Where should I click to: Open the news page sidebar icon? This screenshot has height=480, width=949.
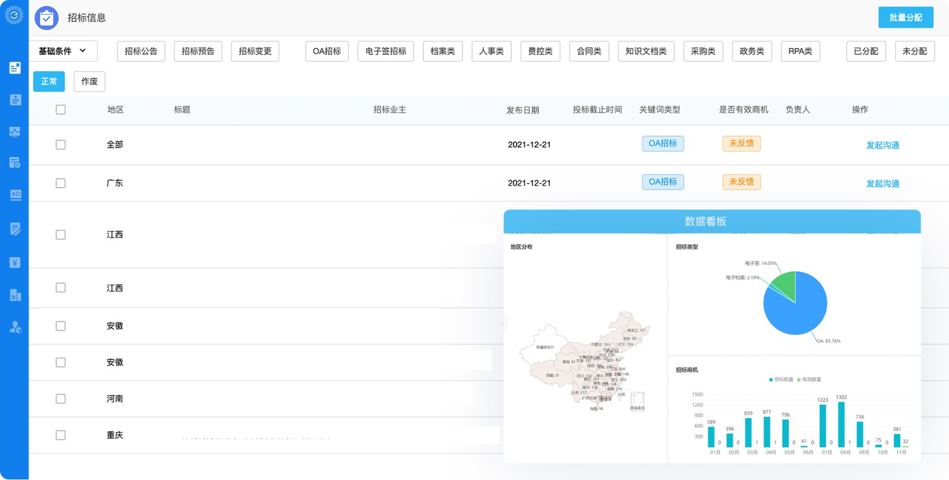(x=15, y=68)
